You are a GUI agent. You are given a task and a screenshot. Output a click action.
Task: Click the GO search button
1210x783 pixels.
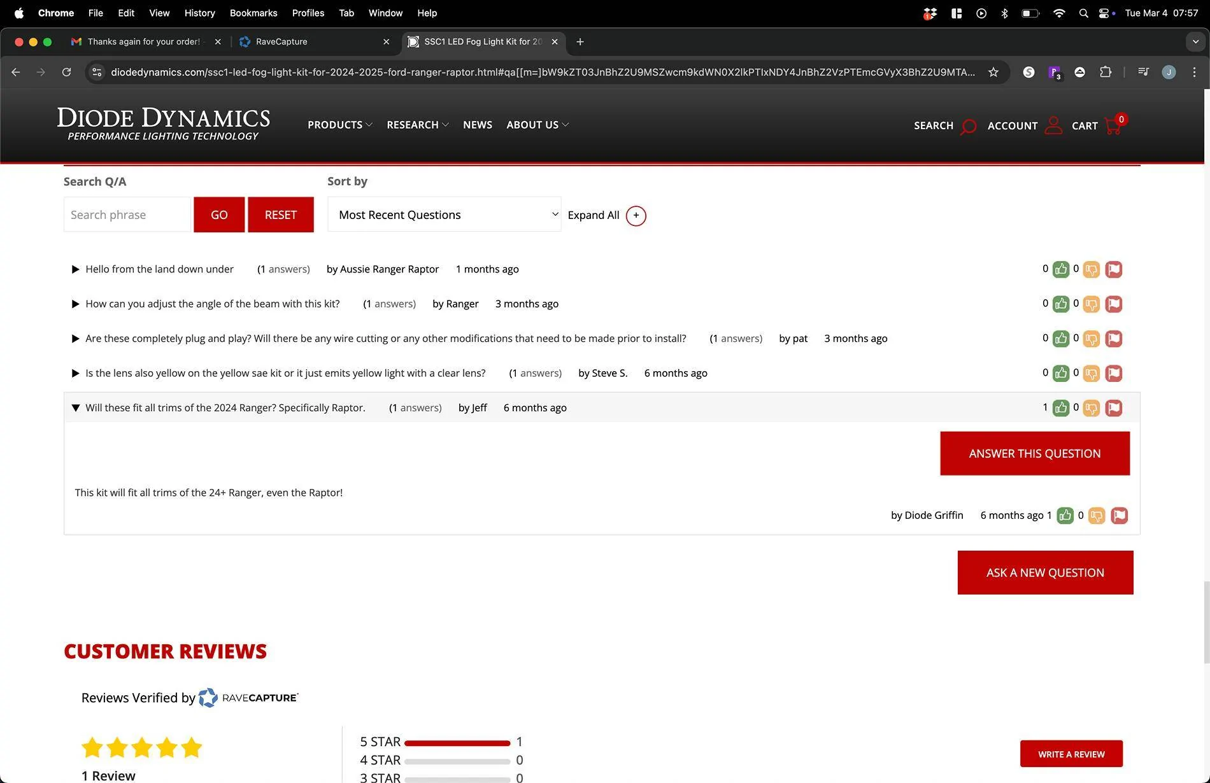[x=219, y=215]
